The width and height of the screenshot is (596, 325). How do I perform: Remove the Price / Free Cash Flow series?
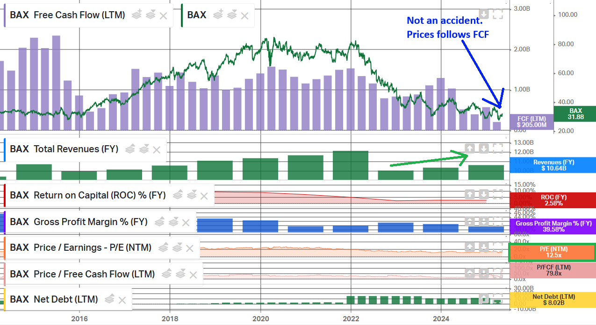[193, 275]
